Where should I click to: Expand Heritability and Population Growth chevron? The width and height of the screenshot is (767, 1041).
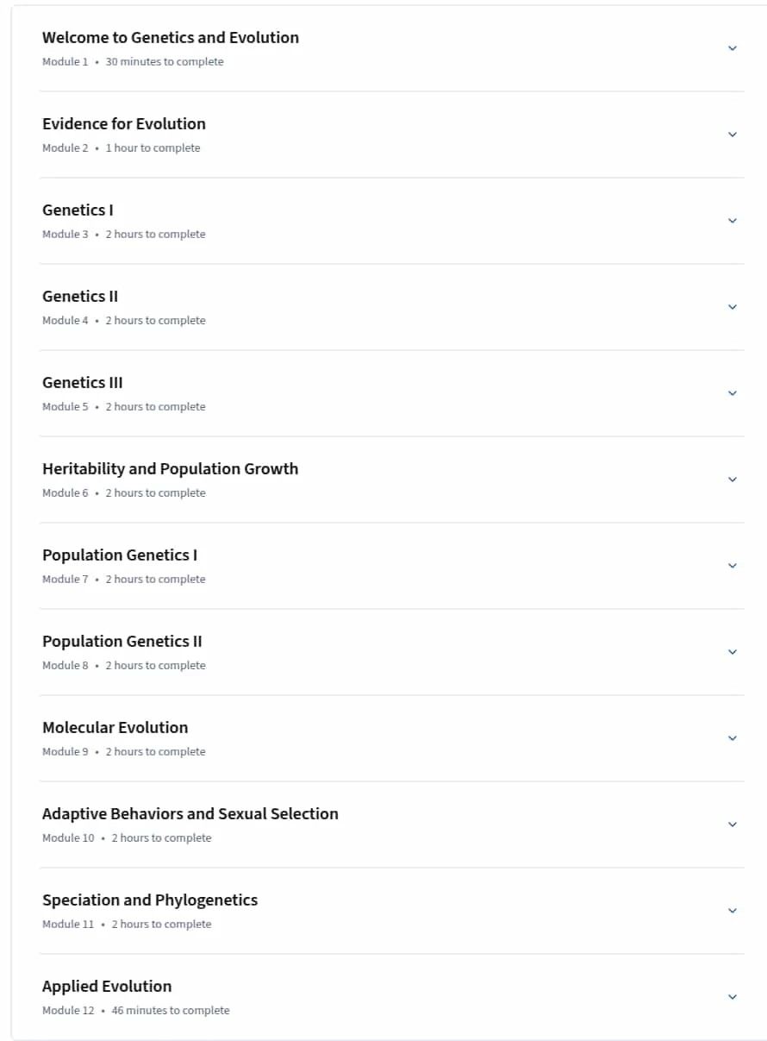(733, 480)
